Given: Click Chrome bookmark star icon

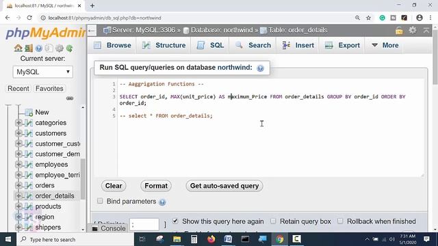Looking at the screenshot, I should click(368, 18).
